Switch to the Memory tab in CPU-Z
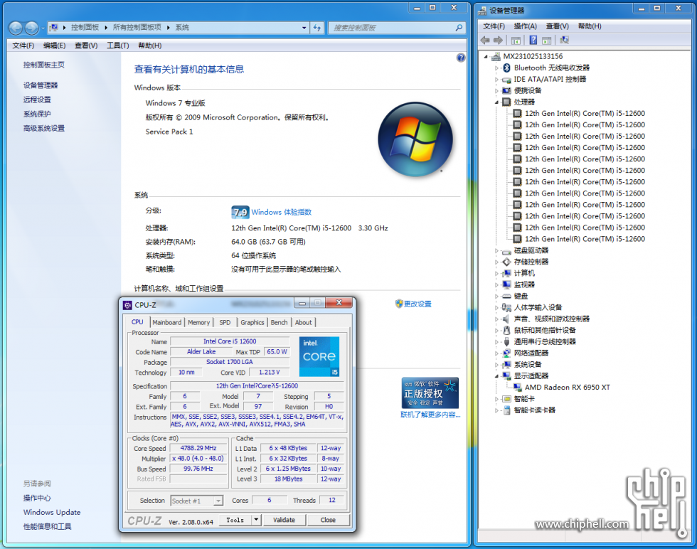Screen dimensions: 697x549 (198, 322)
